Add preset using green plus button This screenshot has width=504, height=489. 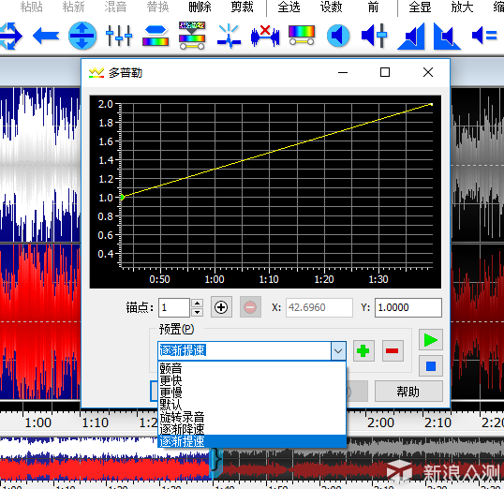[x=363, y=350]
